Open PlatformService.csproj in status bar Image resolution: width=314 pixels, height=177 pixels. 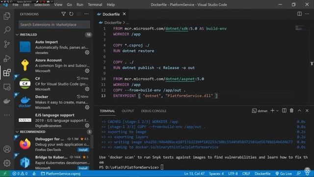(61, 174)
